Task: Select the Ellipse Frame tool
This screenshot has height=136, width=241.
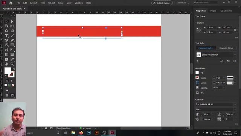Action: pos(7,45)
